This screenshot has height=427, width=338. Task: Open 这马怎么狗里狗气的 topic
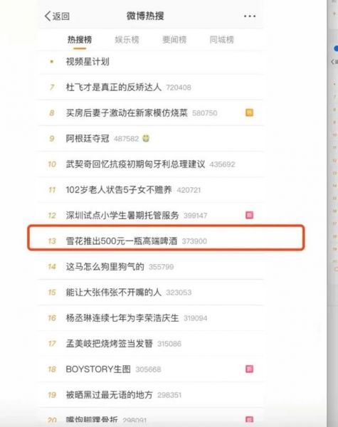click(105, 266)
